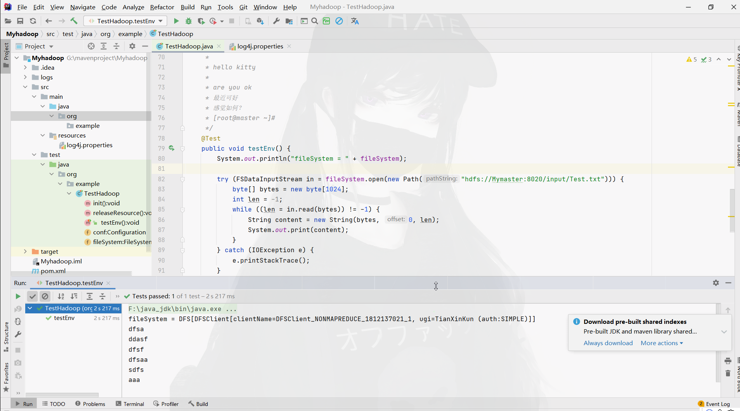740x411 pixels.
Task: Click the Always download link
Action: click(x=608, y=343)
